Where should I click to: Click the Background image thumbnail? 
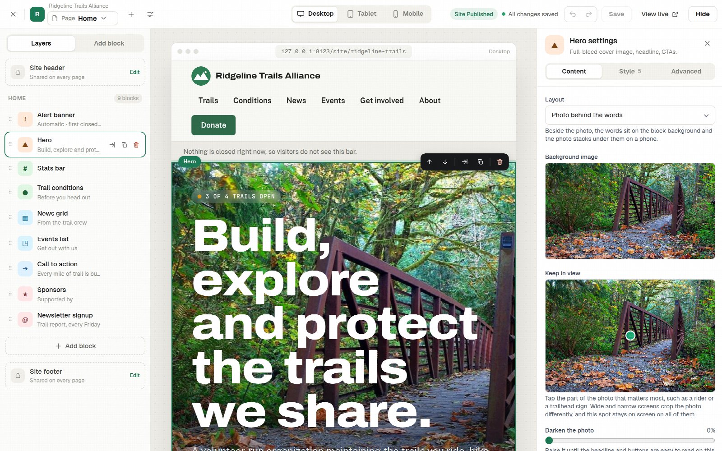tap(630, 211)
